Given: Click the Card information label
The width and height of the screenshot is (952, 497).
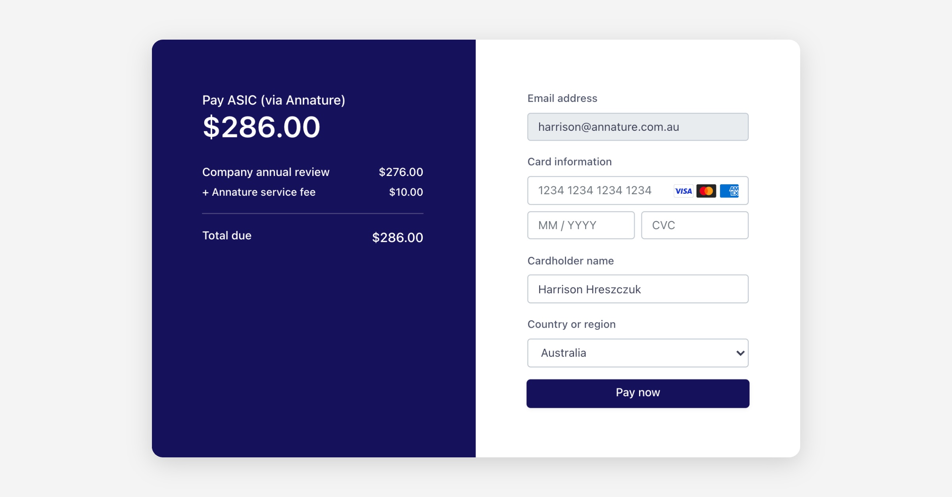Looking at the screenshot, I should [569, 162].
